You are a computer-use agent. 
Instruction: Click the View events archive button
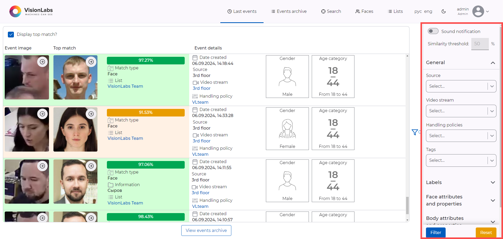pyautogui.click(x=206, y=230)
